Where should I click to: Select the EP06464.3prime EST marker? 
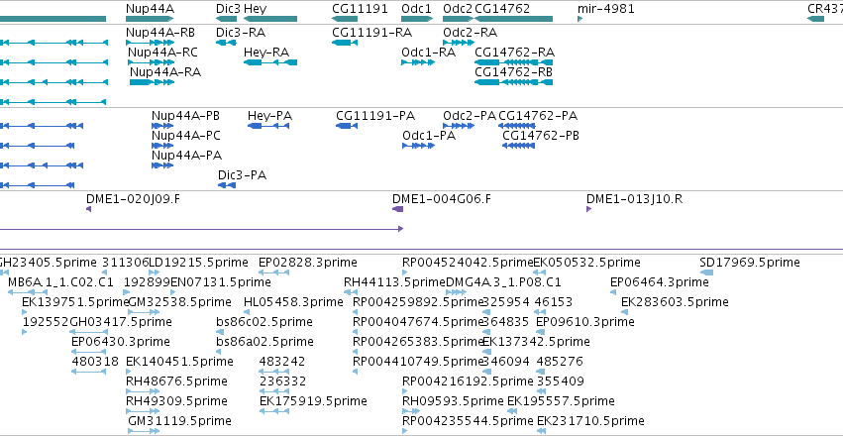[x=613, y=292]
